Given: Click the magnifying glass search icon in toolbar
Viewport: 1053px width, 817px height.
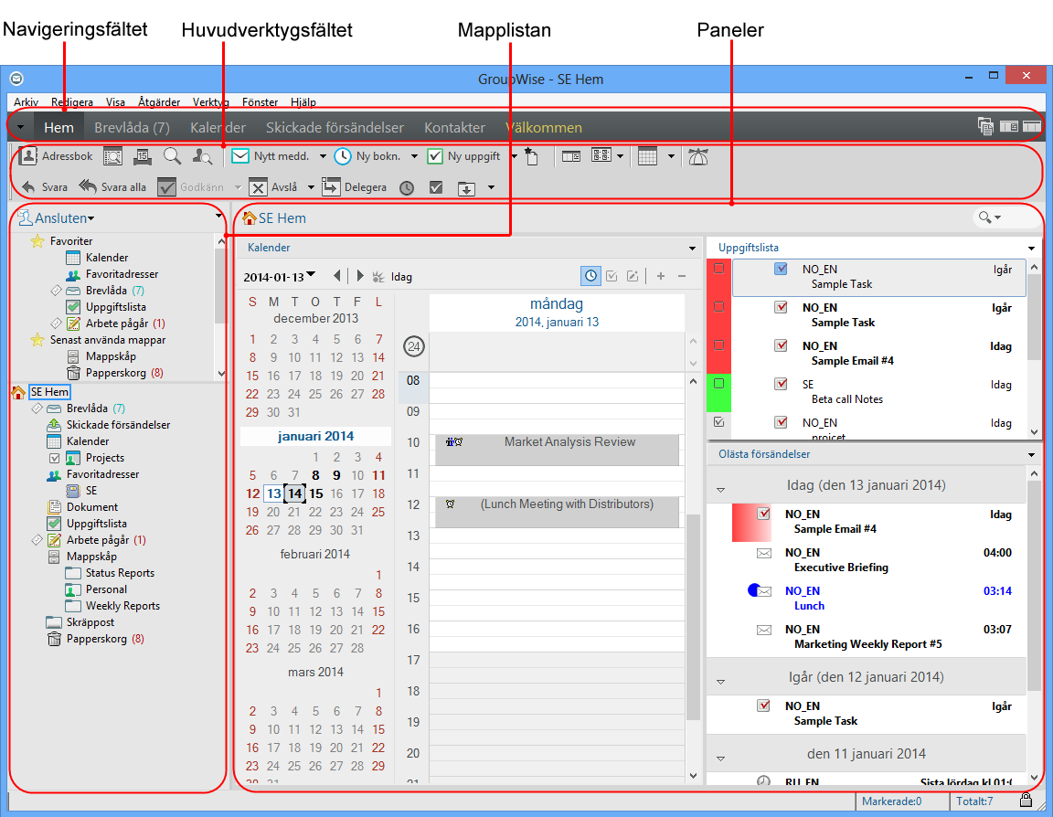Looking at the screenshot, I should click(172, 156).
